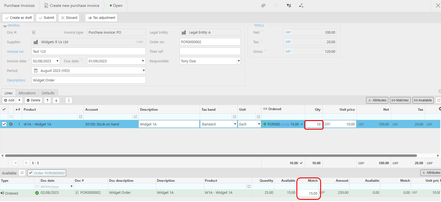Open the Tax band filter lookup icon

pyautogui.click(x=234, y=116)
